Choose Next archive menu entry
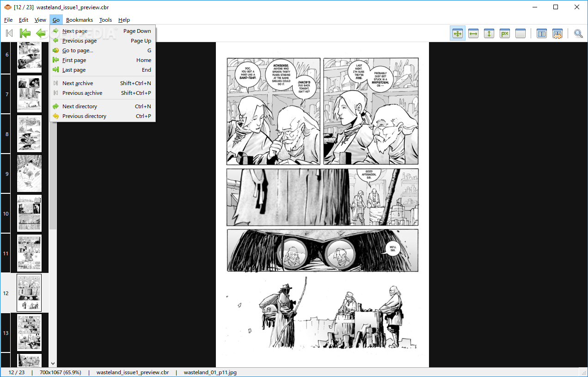This screenshot has width=588, height=377. (x=103, y=83)
